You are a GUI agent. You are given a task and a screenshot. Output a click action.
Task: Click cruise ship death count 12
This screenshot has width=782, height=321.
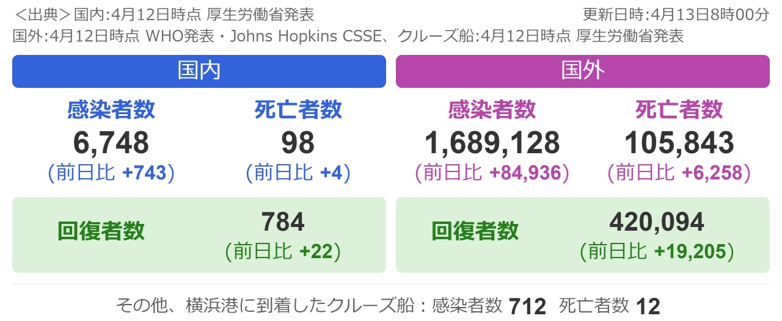pyautogui.click(x=648, y=306)
